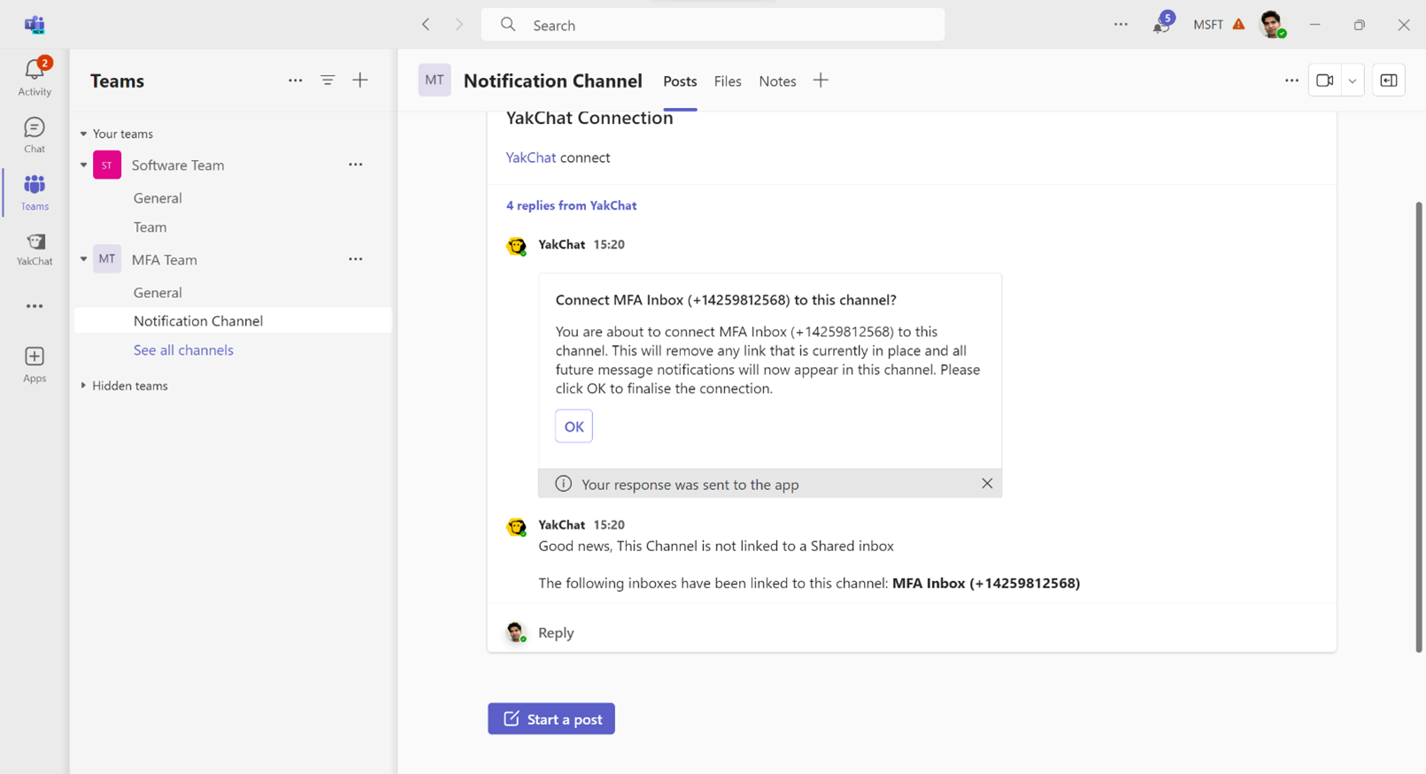
Task: Switch to the Notes tab
Action: [777, 81]
